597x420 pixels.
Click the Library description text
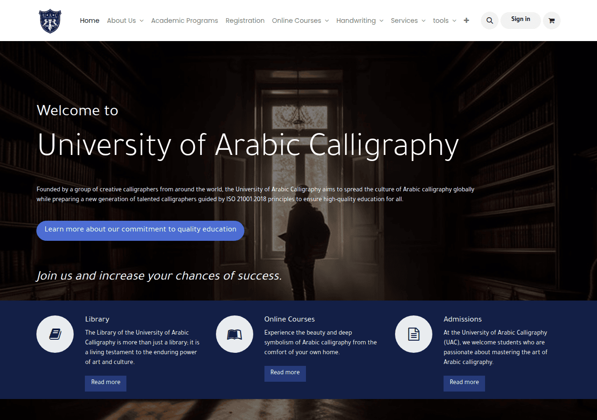click(142, 347)
